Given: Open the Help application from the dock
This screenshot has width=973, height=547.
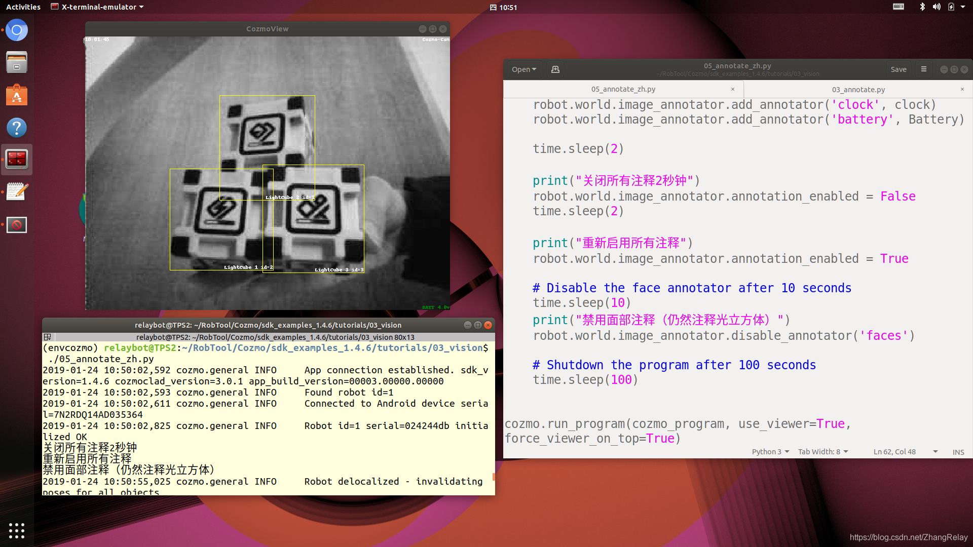Looking at the screenshot, I should coord(17,128).
